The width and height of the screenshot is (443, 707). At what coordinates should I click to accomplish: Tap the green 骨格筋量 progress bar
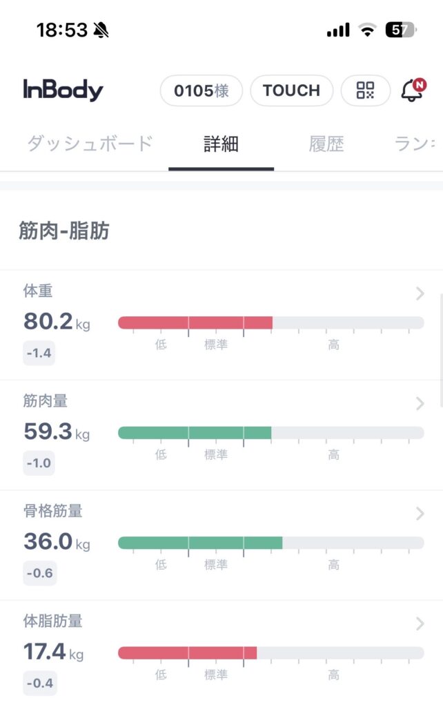(x=200, y=543)
